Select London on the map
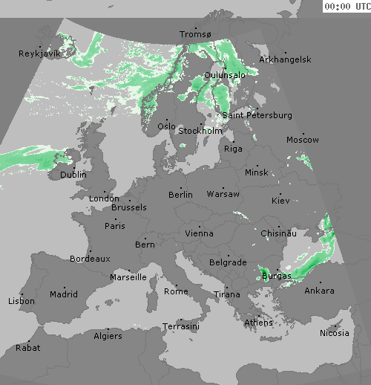 104,198
